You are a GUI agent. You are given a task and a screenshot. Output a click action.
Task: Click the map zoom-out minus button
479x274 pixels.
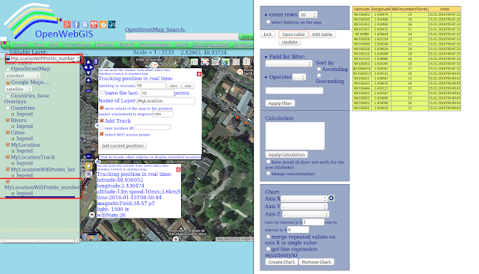point(88,156)
